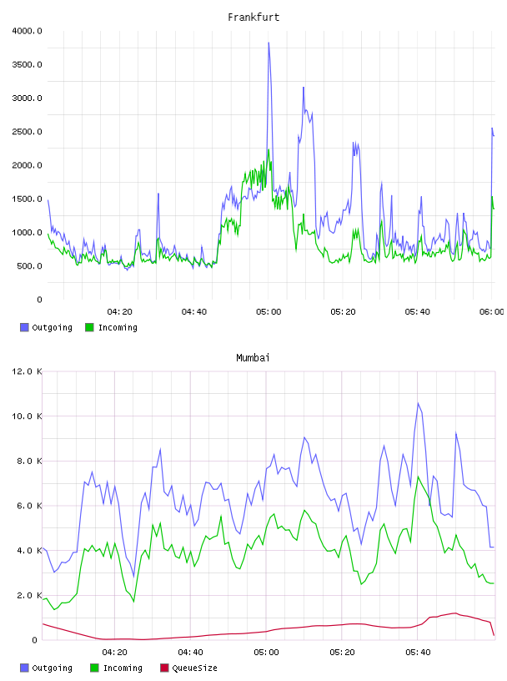
Task: Select the Frankfurt chart title
Action: pos(254,18)
